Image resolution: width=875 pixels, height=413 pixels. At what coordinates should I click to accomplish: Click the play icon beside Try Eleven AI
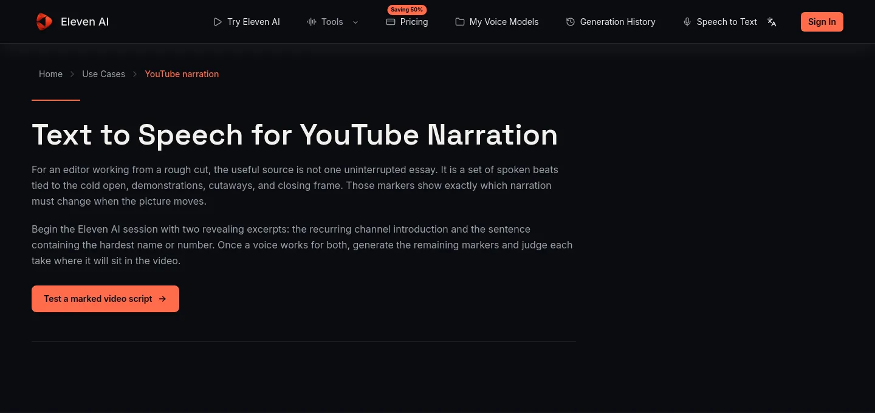click(x=218, y=22)
